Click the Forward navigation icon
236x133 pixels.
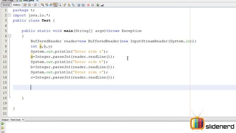point(35,5)
